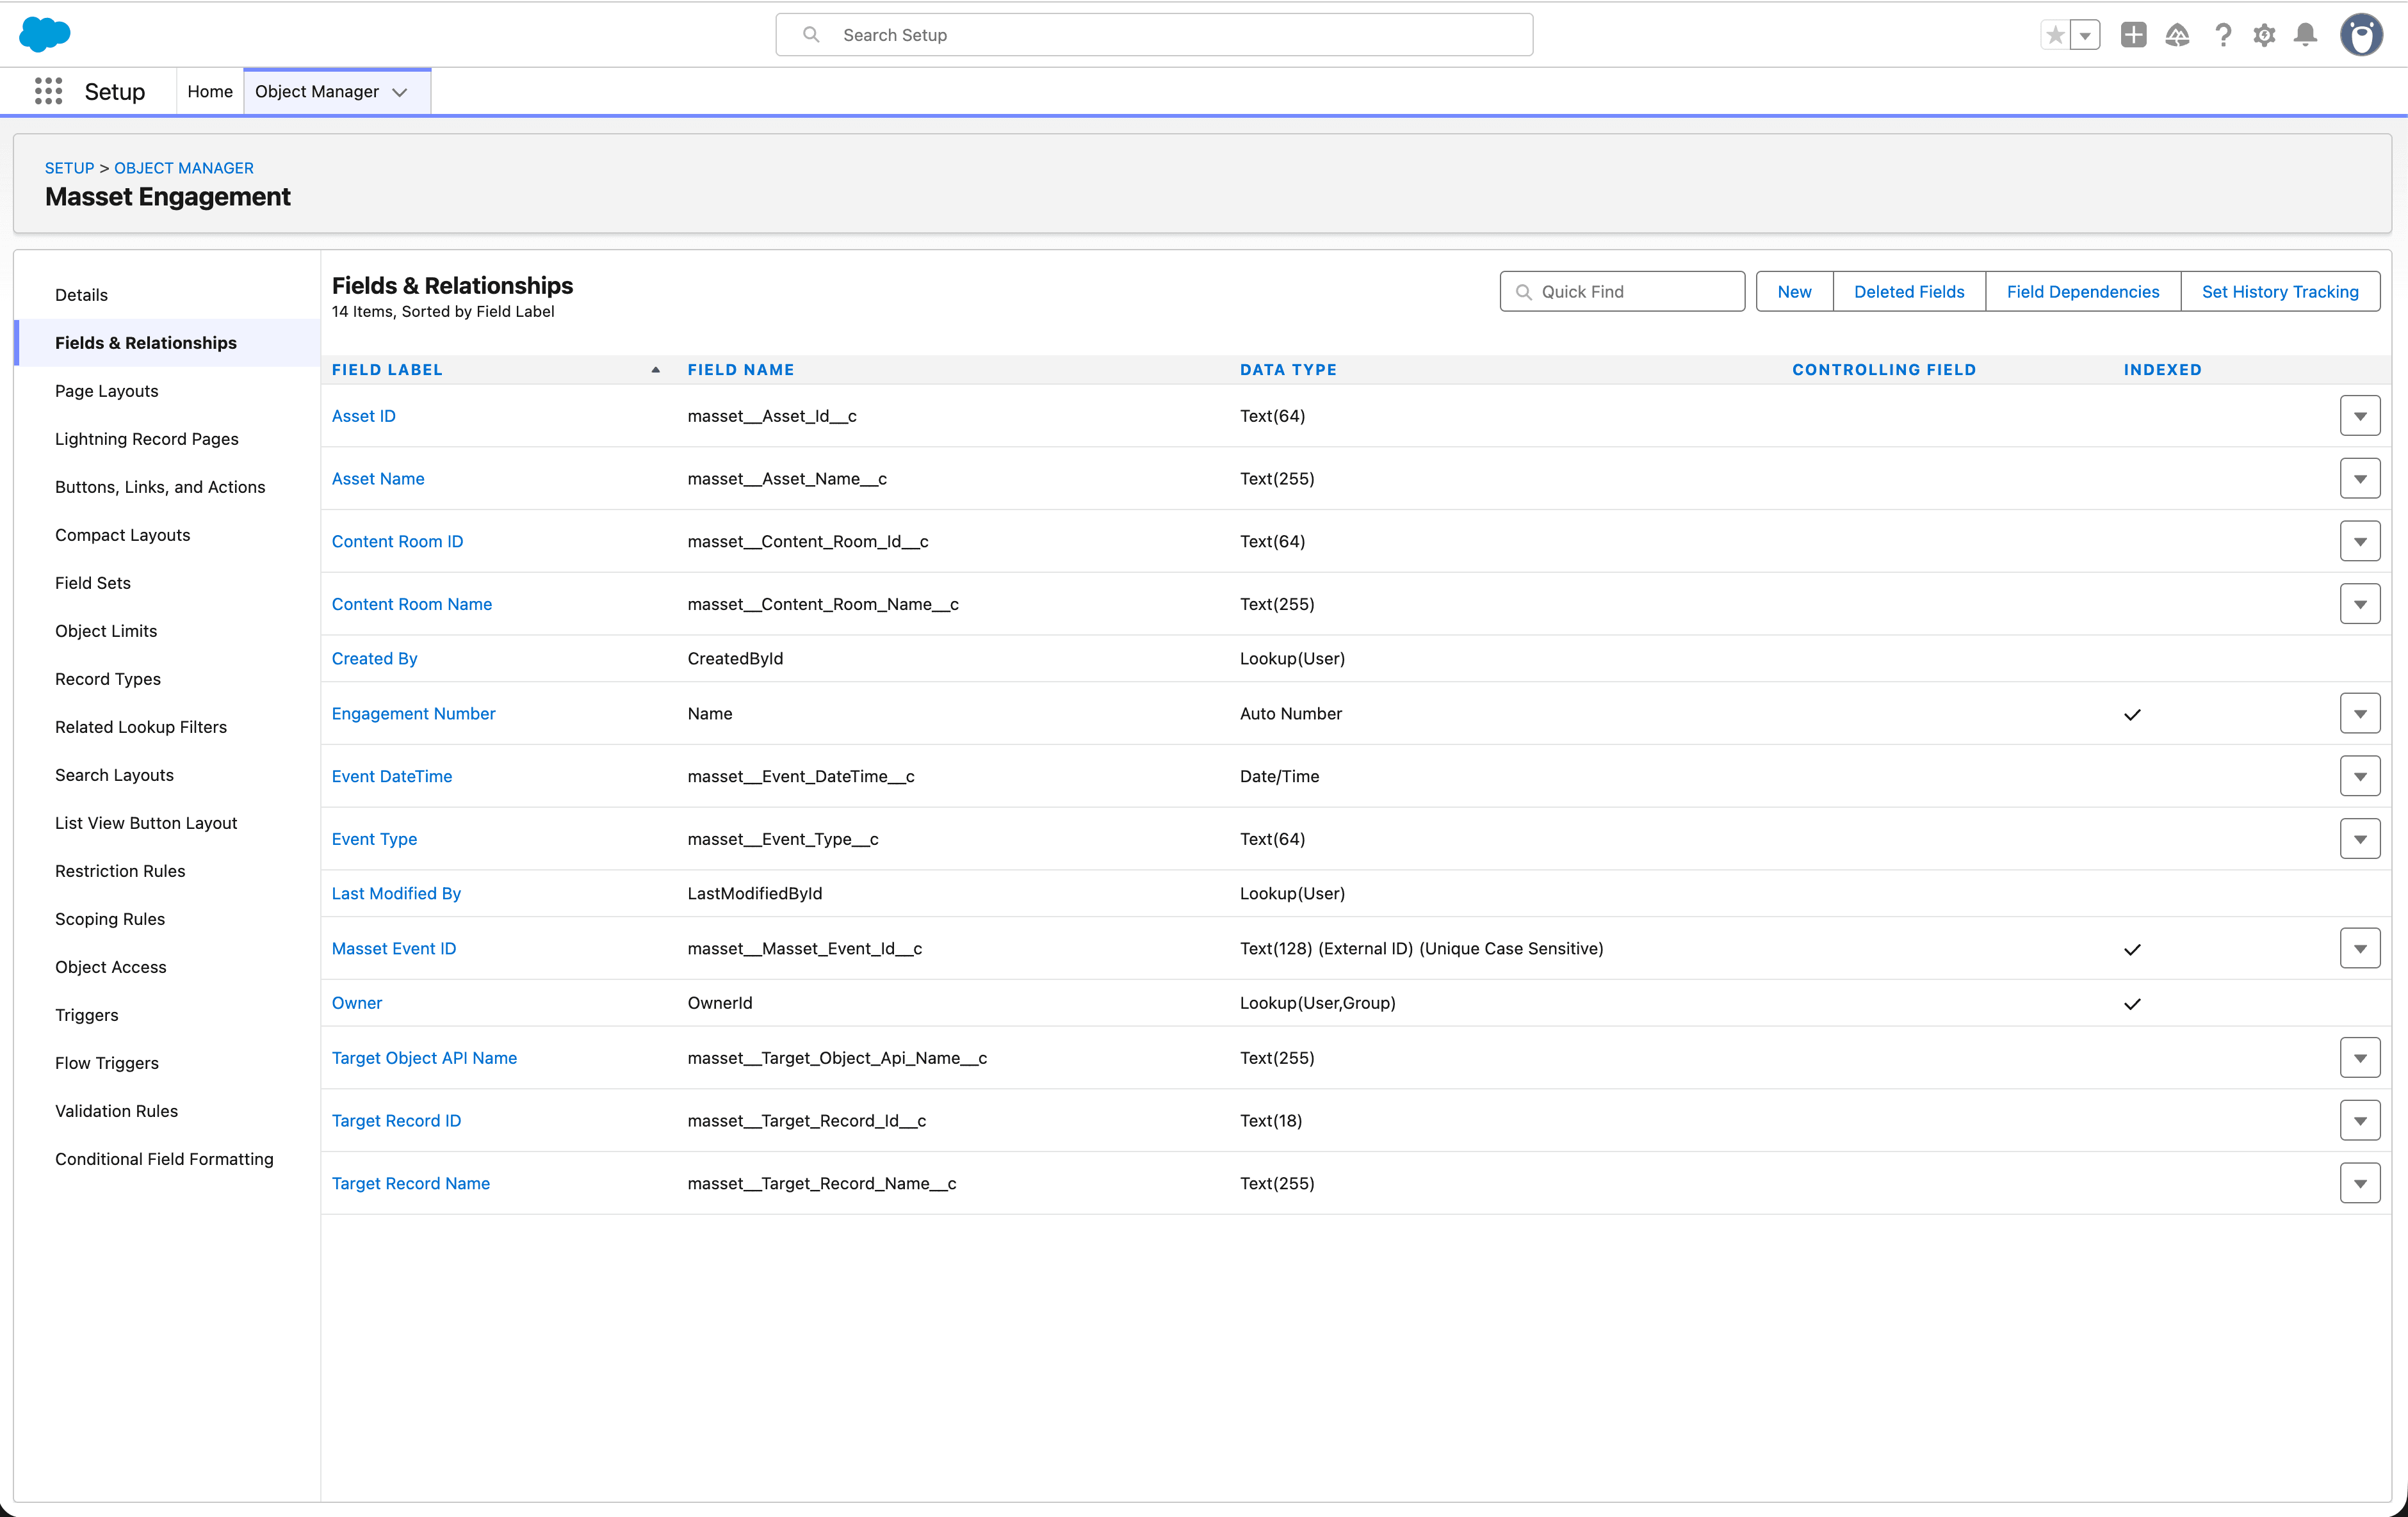This screenshot has height=1517, width=2408.
Task: Open the Asset ID field link
Action: coord(364,415)
